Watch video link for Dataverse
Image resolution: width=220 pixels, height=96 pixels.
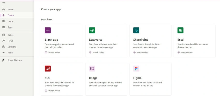pos(98,53)
